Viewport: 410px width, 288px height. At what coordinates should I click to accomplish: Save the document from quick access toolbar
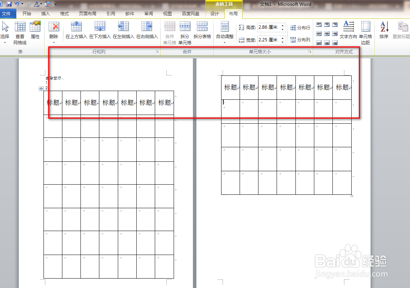[9, 4]
